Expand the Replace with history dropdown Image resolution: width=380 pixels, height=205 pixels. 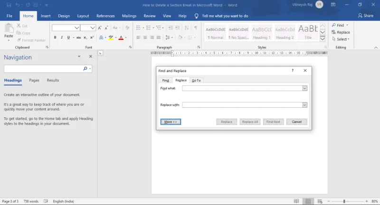(x=304, y=105)
